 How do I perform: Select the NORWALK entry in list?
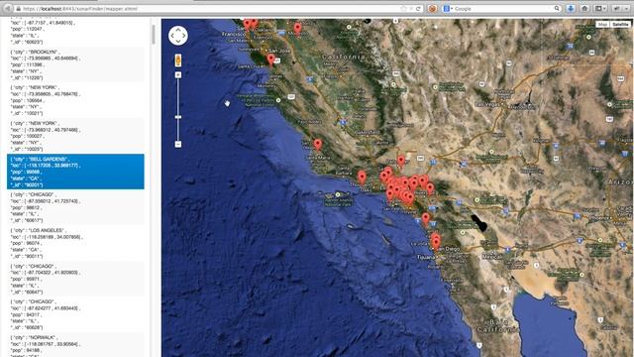[x=75, y=345]
